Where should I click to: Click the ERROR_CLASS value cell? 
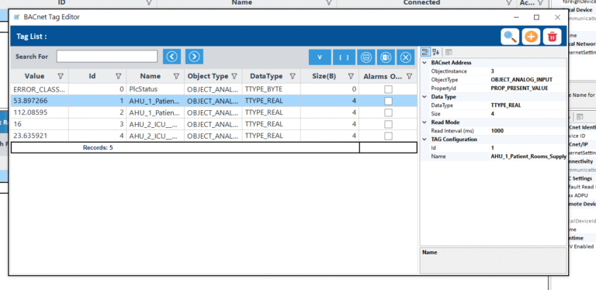[x=39, y=90]
